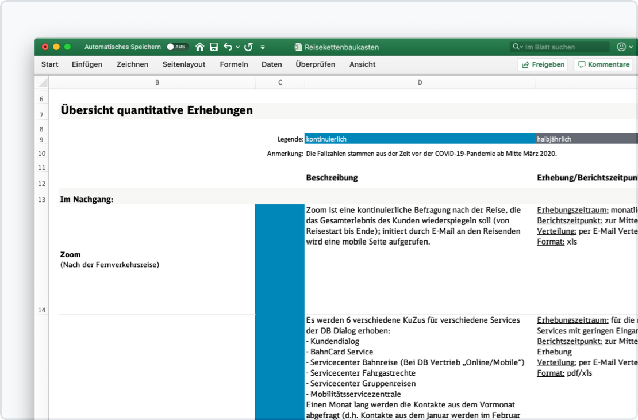638x420 pixels.
Task: Open the Einfügen ribbon tab
Action: click(87, 64)
